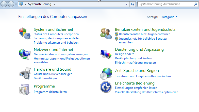Open the Programme disc box icon
Image resolution: width=199 pixels, height=112 pixels.
[x=25, y=89]
